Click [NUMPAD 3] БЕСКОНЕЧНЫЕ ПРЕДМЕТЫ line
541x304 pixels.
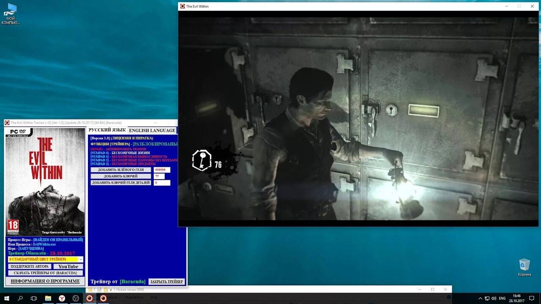click(x=123, y=164)
